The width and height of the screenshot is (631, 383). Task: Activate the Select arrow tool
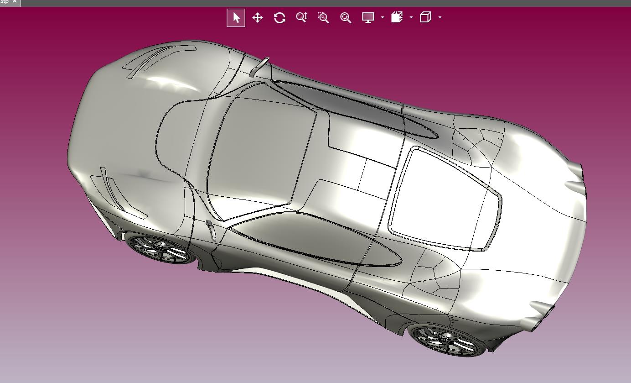(236, 18)
